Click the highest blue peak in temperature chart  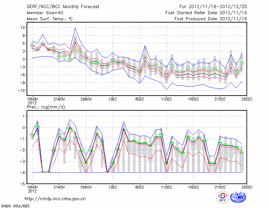tap(75, 28)
